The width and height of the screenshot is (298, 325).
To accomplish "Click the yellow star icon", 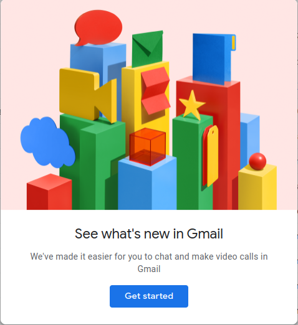I will coord(192,105).
